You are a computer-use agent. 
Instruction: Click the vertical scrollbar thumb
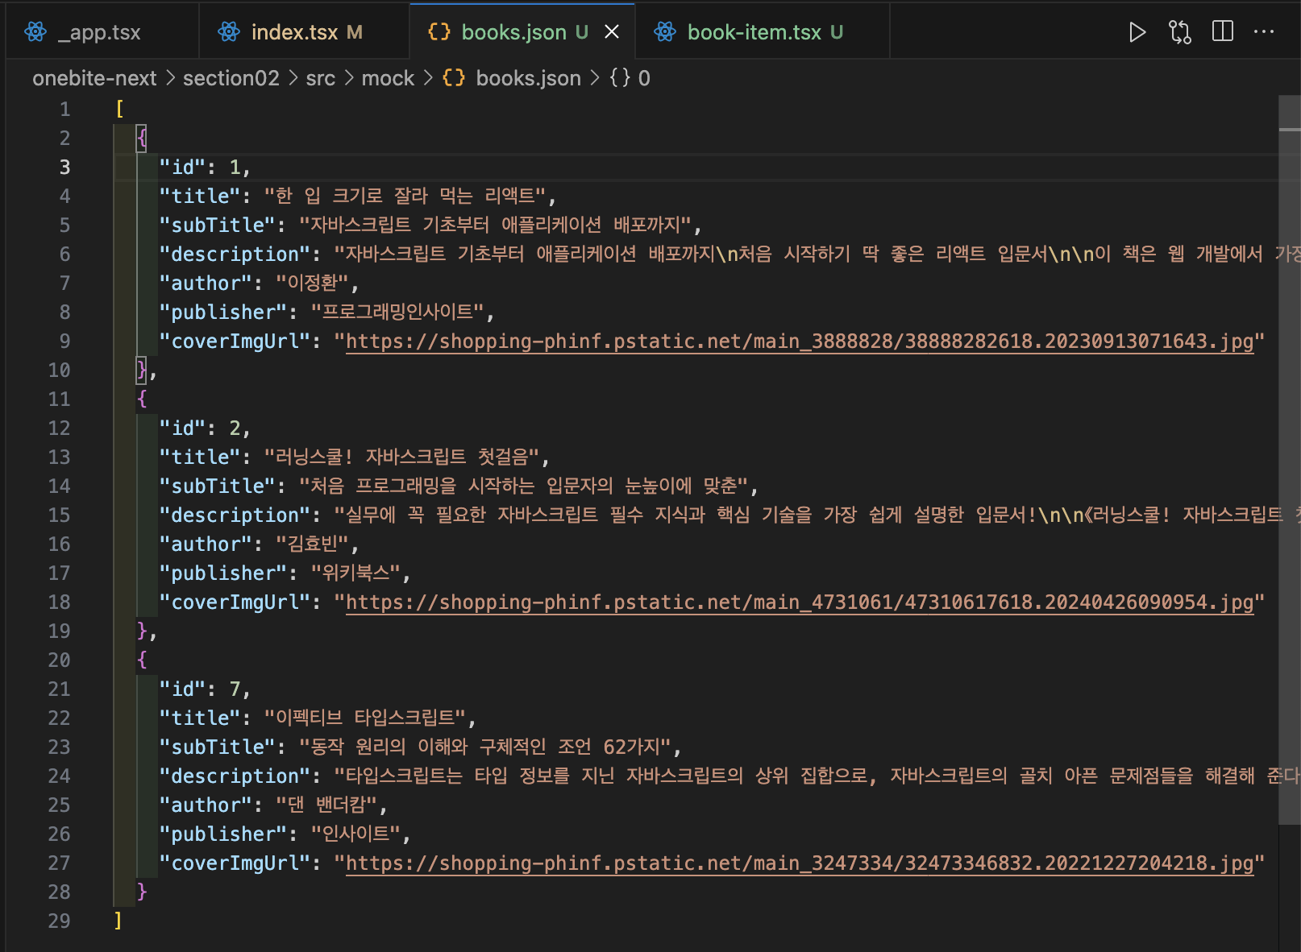point(1290,459)
